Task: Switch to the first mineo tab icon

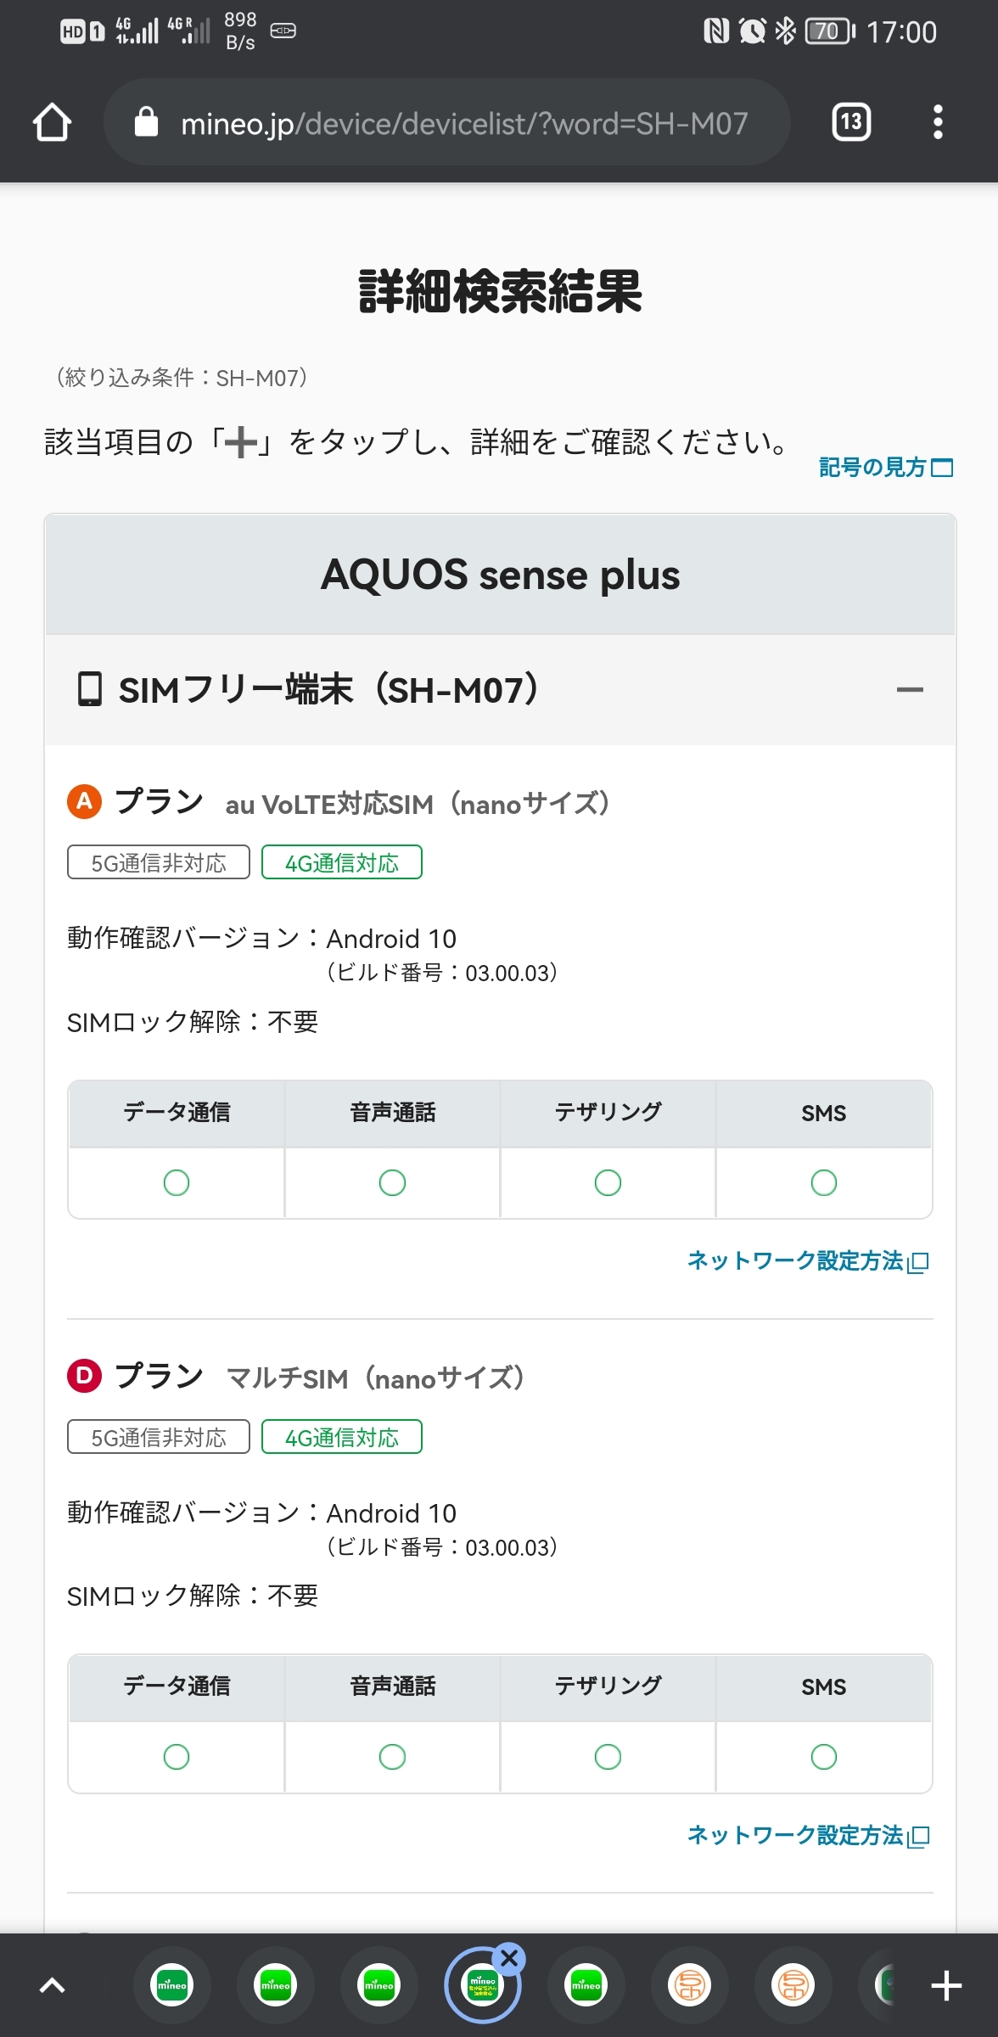Action: tap(172, 1986)
